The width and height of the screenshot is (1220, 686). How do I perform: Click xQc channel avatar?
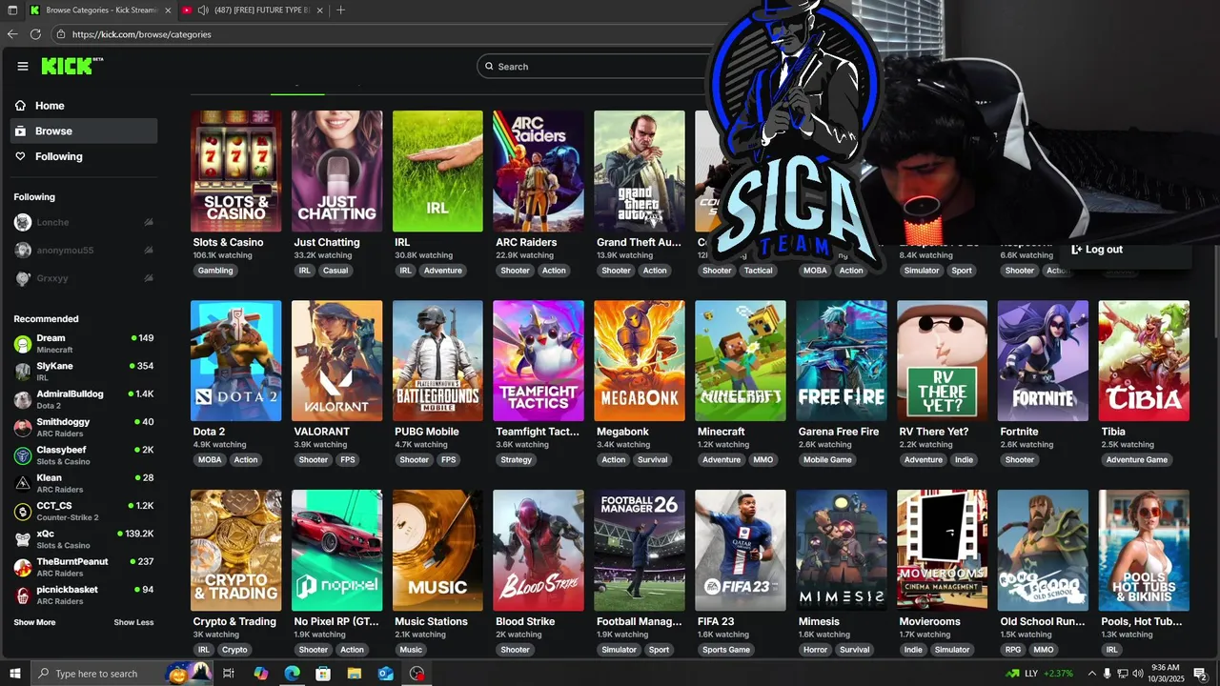click(x=23, y=539)
